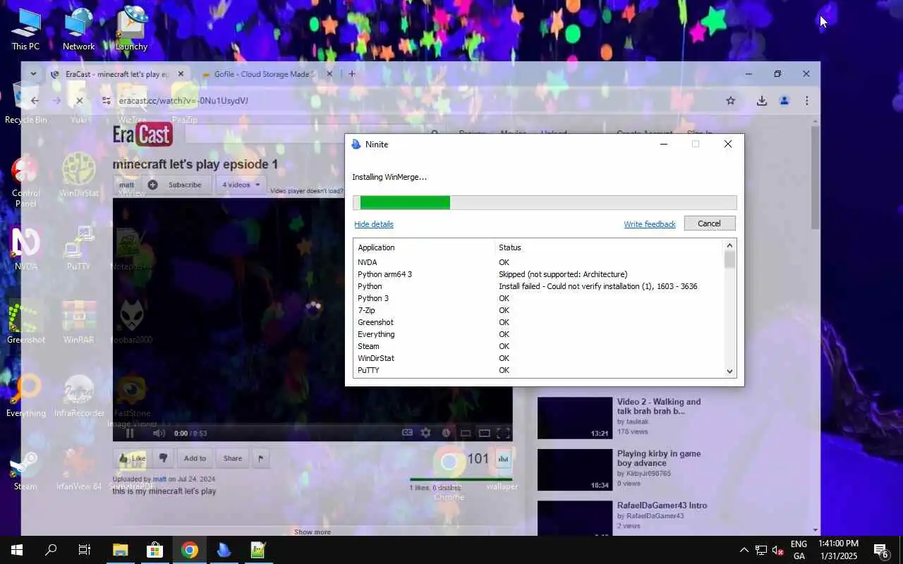Click the Application column header
The height and width of the screenshot is (564, 903).
[x=376, y=247]
